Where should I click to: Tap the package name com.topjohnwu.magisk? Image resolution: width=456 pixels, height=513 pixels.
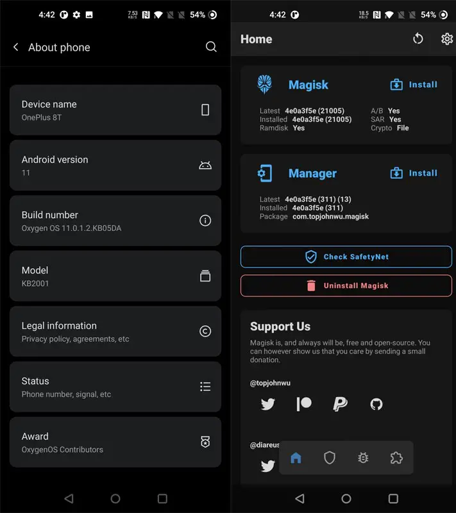point(330,216)
